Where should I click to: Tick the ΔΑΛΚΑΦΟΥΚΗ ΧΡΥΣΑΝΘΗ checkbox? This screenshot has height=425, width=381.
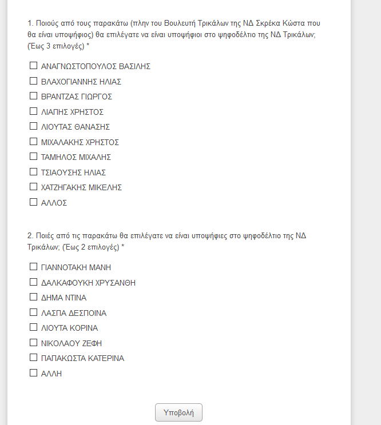[x=33, y=283]
